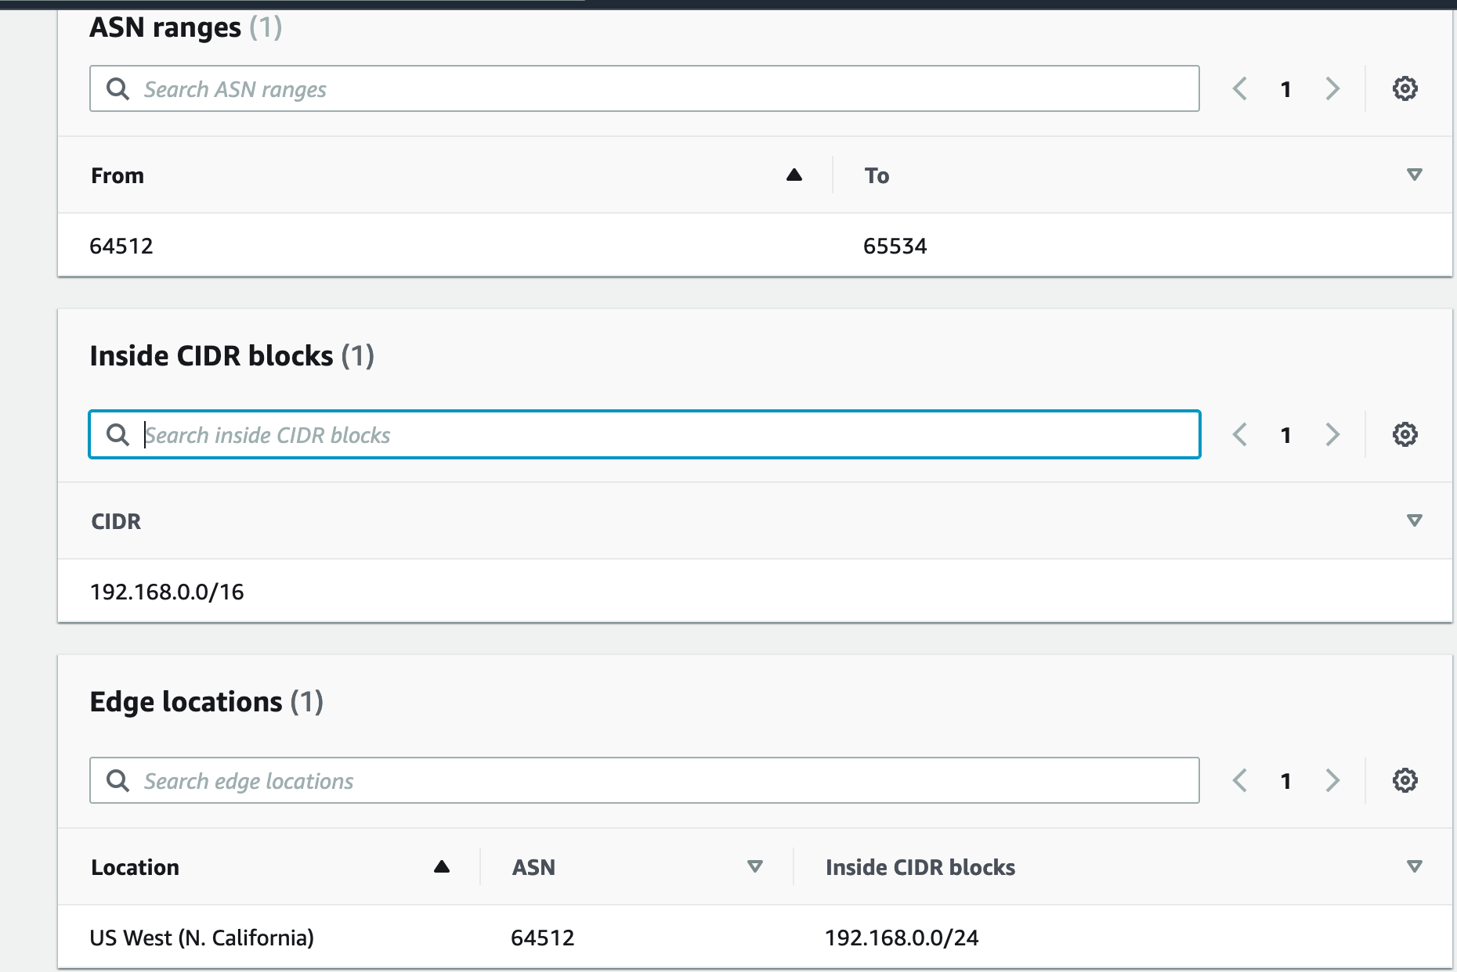1457x972 pixels.
Task: Toggle sort on ASN column header
Action: [754, 866]
